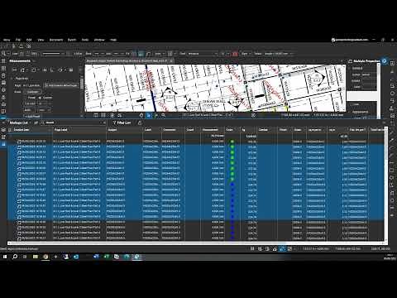The width and height of the screenshot is (397, 298).
Task: Select the Area measurement tool icon
Action: 33,70
